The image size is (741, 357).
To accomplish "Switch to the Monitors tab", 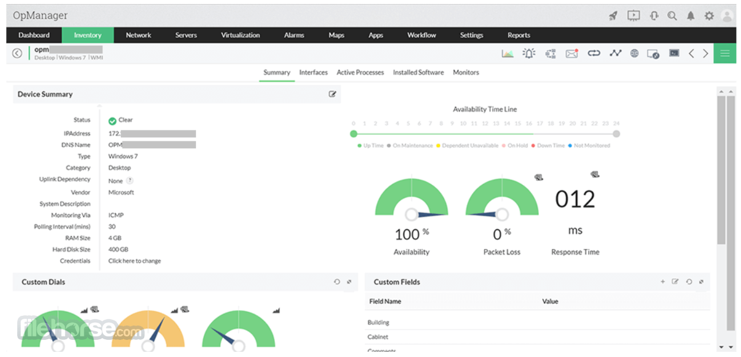I will pos(466,73).
